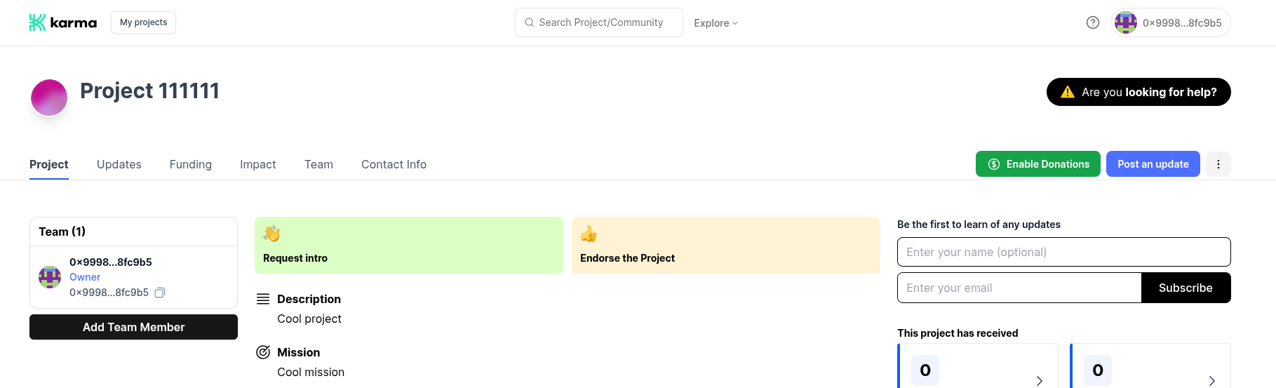
Task: Switch to the Updates tab
Action: pyautogui.click(x=119, y=164)
